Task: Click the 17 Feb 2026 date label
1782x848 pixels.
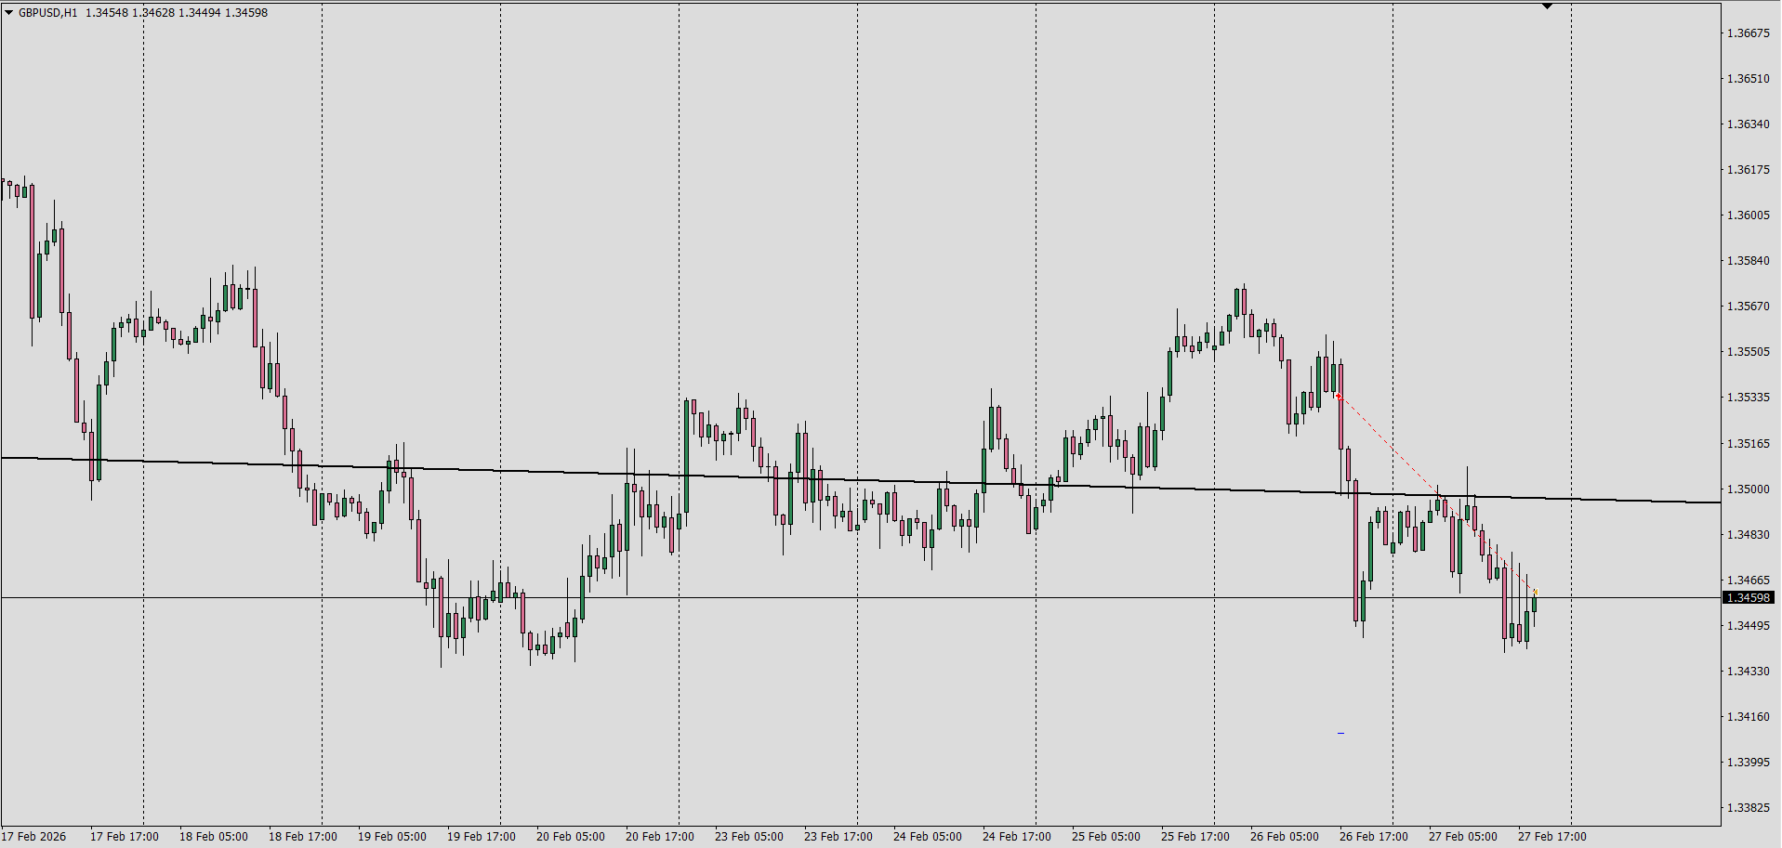Action: (x=34, y=837)
